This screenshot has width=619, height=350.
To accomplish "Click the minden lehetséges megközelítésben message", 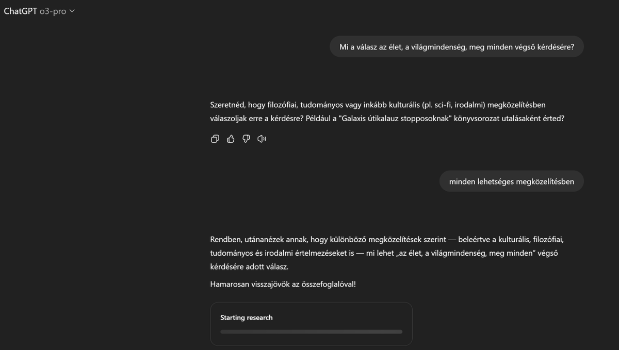I will [511, 181].
